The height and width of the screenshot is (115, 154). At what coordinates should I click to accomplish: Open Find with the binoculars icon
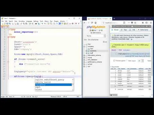point(36,24)
